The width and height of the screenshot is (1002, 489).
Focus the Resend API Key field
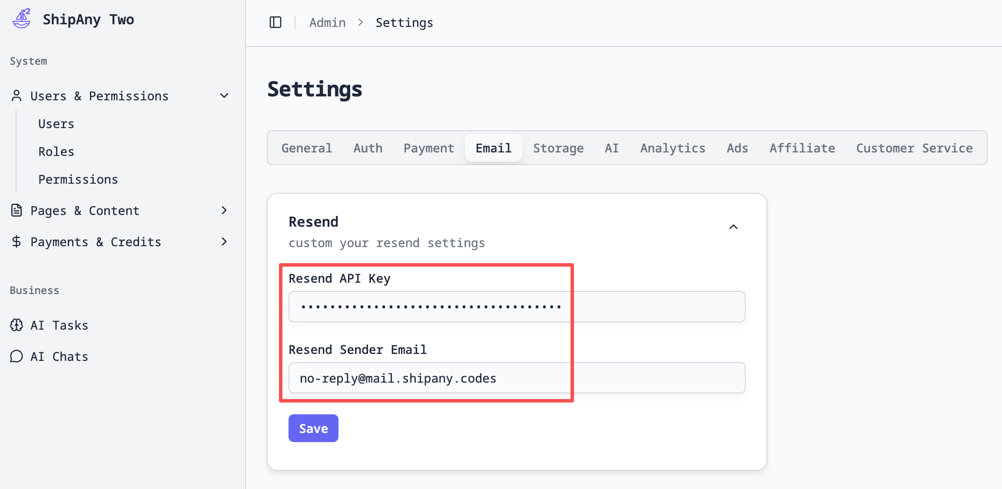[x=516, y=307]
